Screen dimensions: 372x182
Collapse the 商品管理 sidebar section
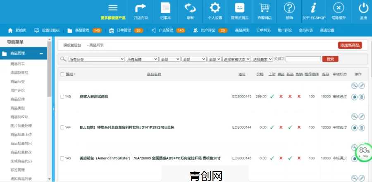[41, 54]
